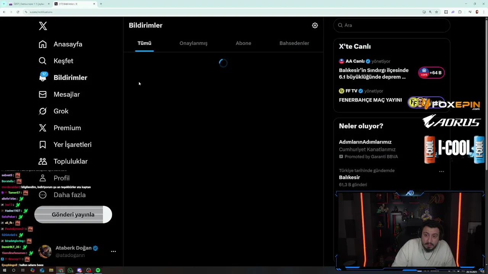
Task: Click the @atadogann handle
Action: 70,255
